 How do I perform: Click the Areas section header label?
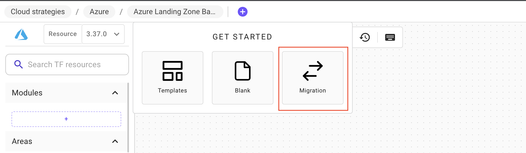[22, 141]
